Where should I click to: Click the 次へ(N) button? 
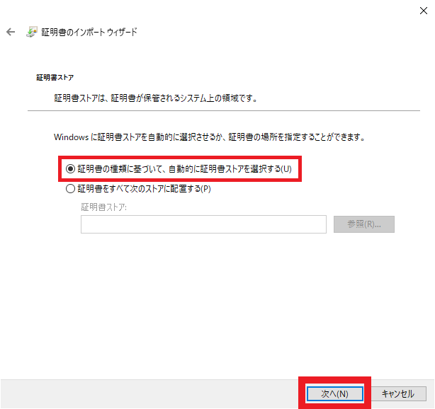tap(335, 393)
